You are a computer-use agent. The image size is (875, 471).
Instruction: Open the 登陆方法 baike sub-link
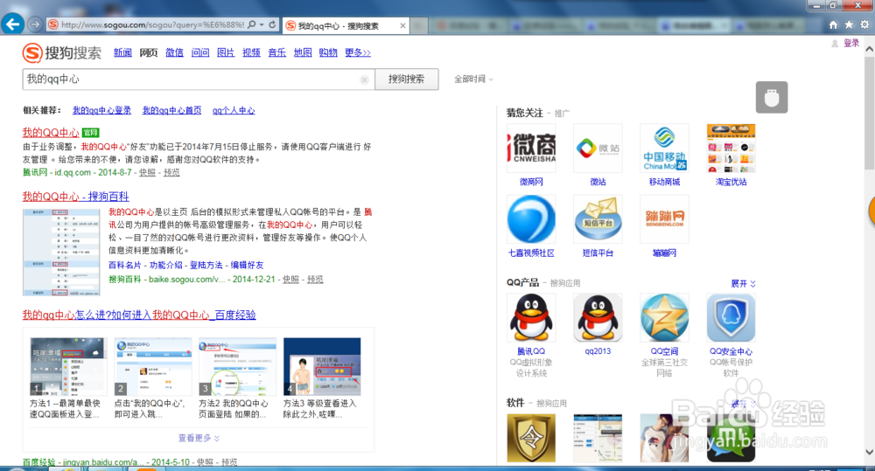[206, 265]
